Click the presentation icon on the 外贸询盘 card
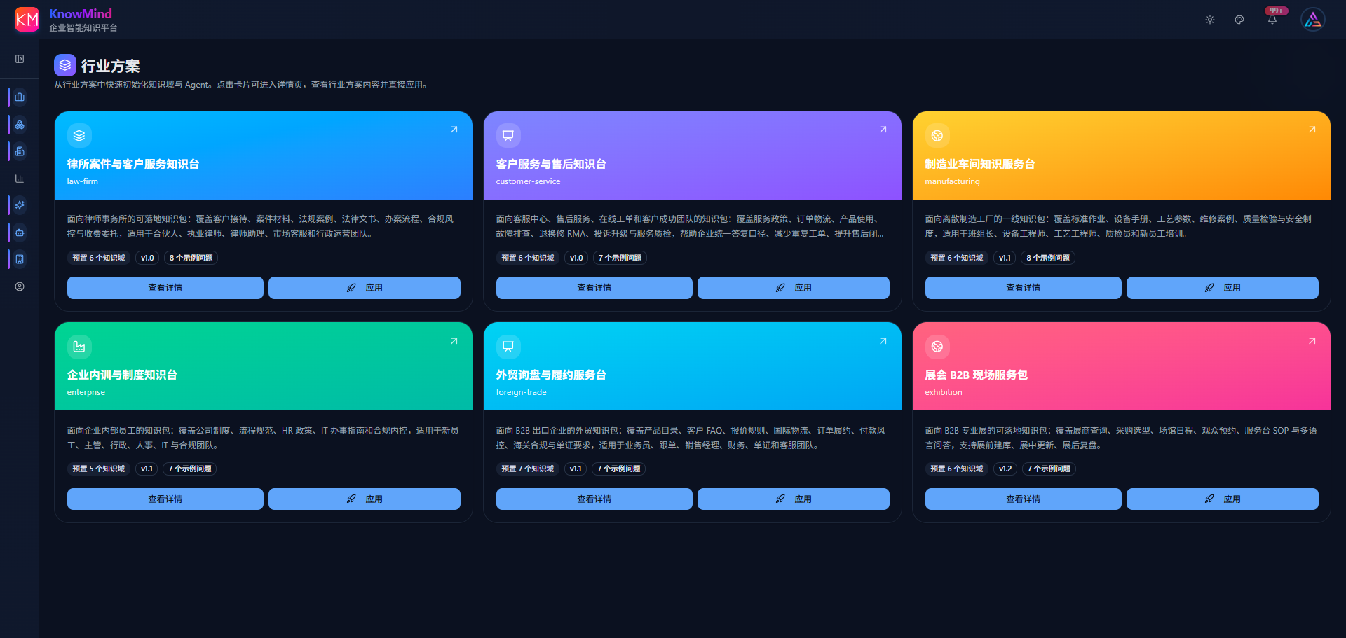Viewport: 1346px width, 638px height. [x=508, y=347]
